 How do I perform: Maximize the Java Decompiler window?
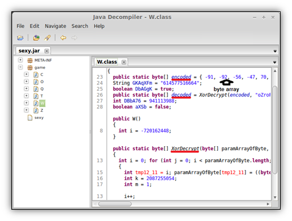click(264, 18)
